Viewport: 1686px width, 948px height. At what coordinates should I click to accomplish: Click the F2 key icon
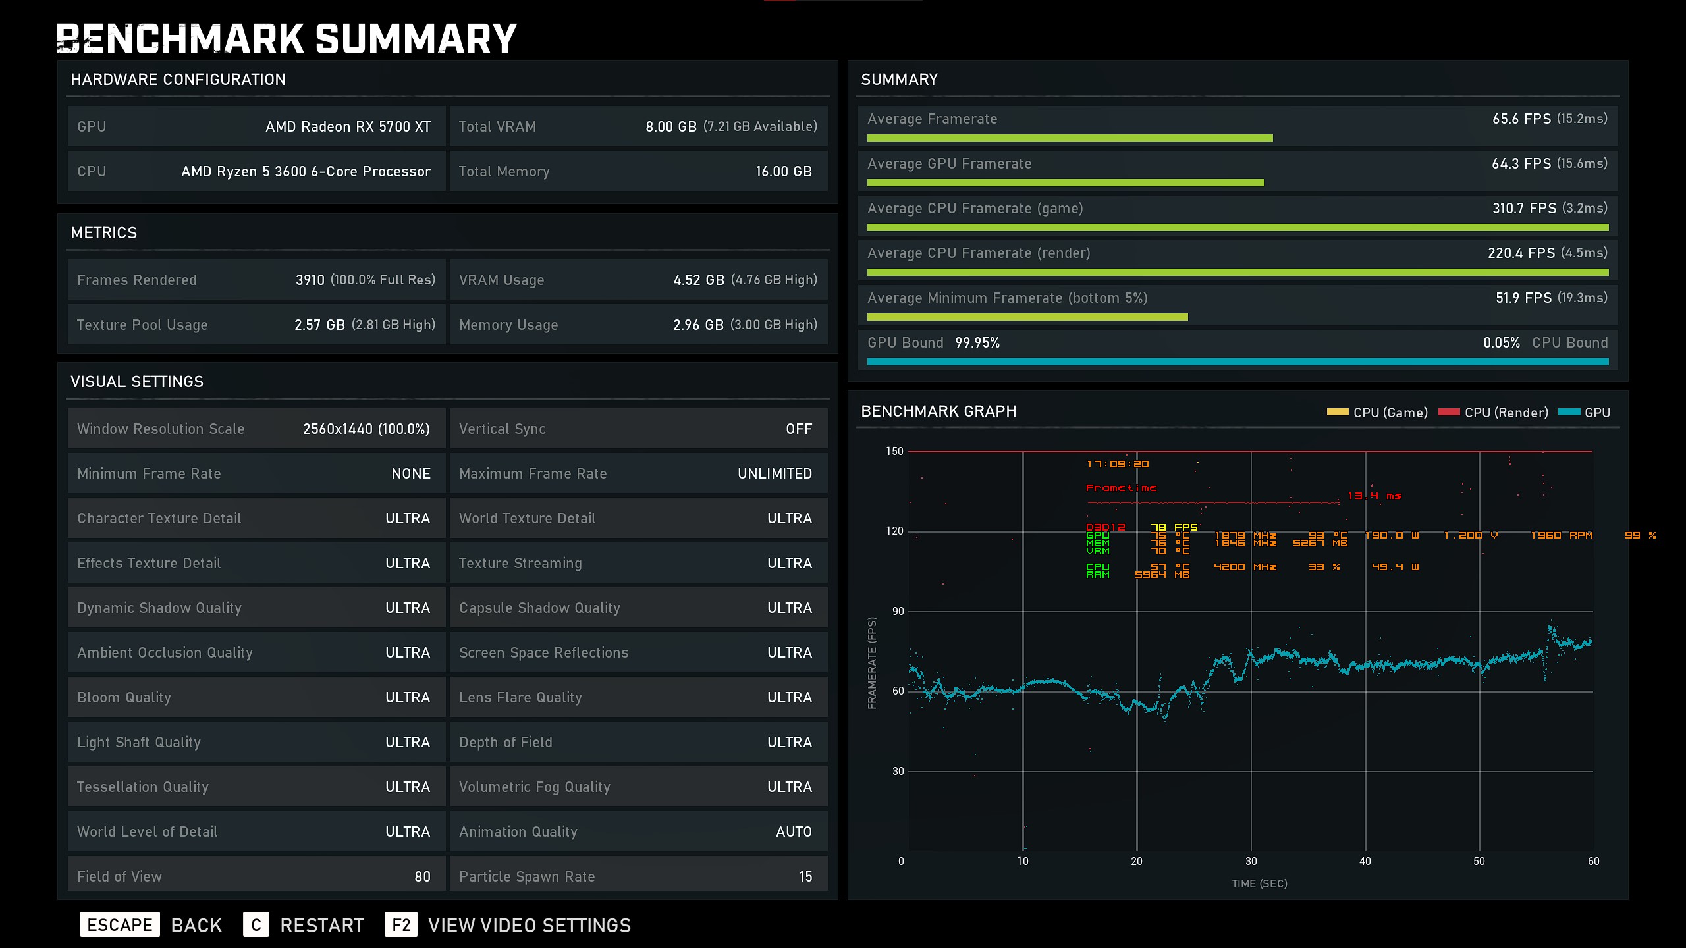[x=400, y=925]
